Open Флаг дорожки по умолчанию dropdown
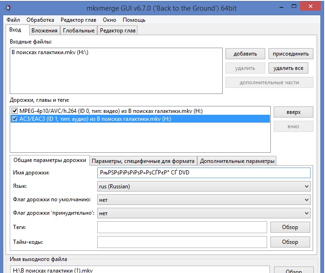Viewport: 325px width, 273px height. (204, 200)
